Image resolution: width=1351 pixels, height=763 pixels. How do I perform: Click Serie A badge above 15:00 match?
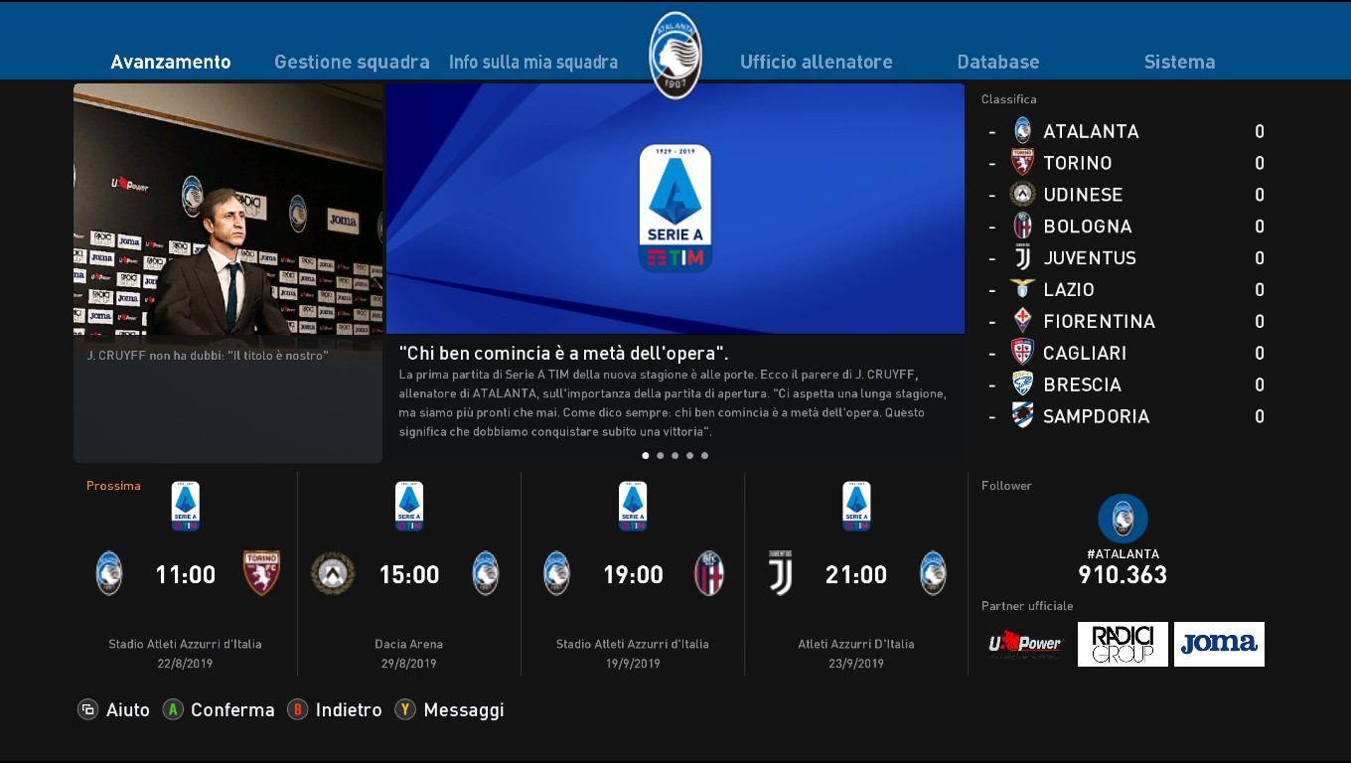pos(409,506)
